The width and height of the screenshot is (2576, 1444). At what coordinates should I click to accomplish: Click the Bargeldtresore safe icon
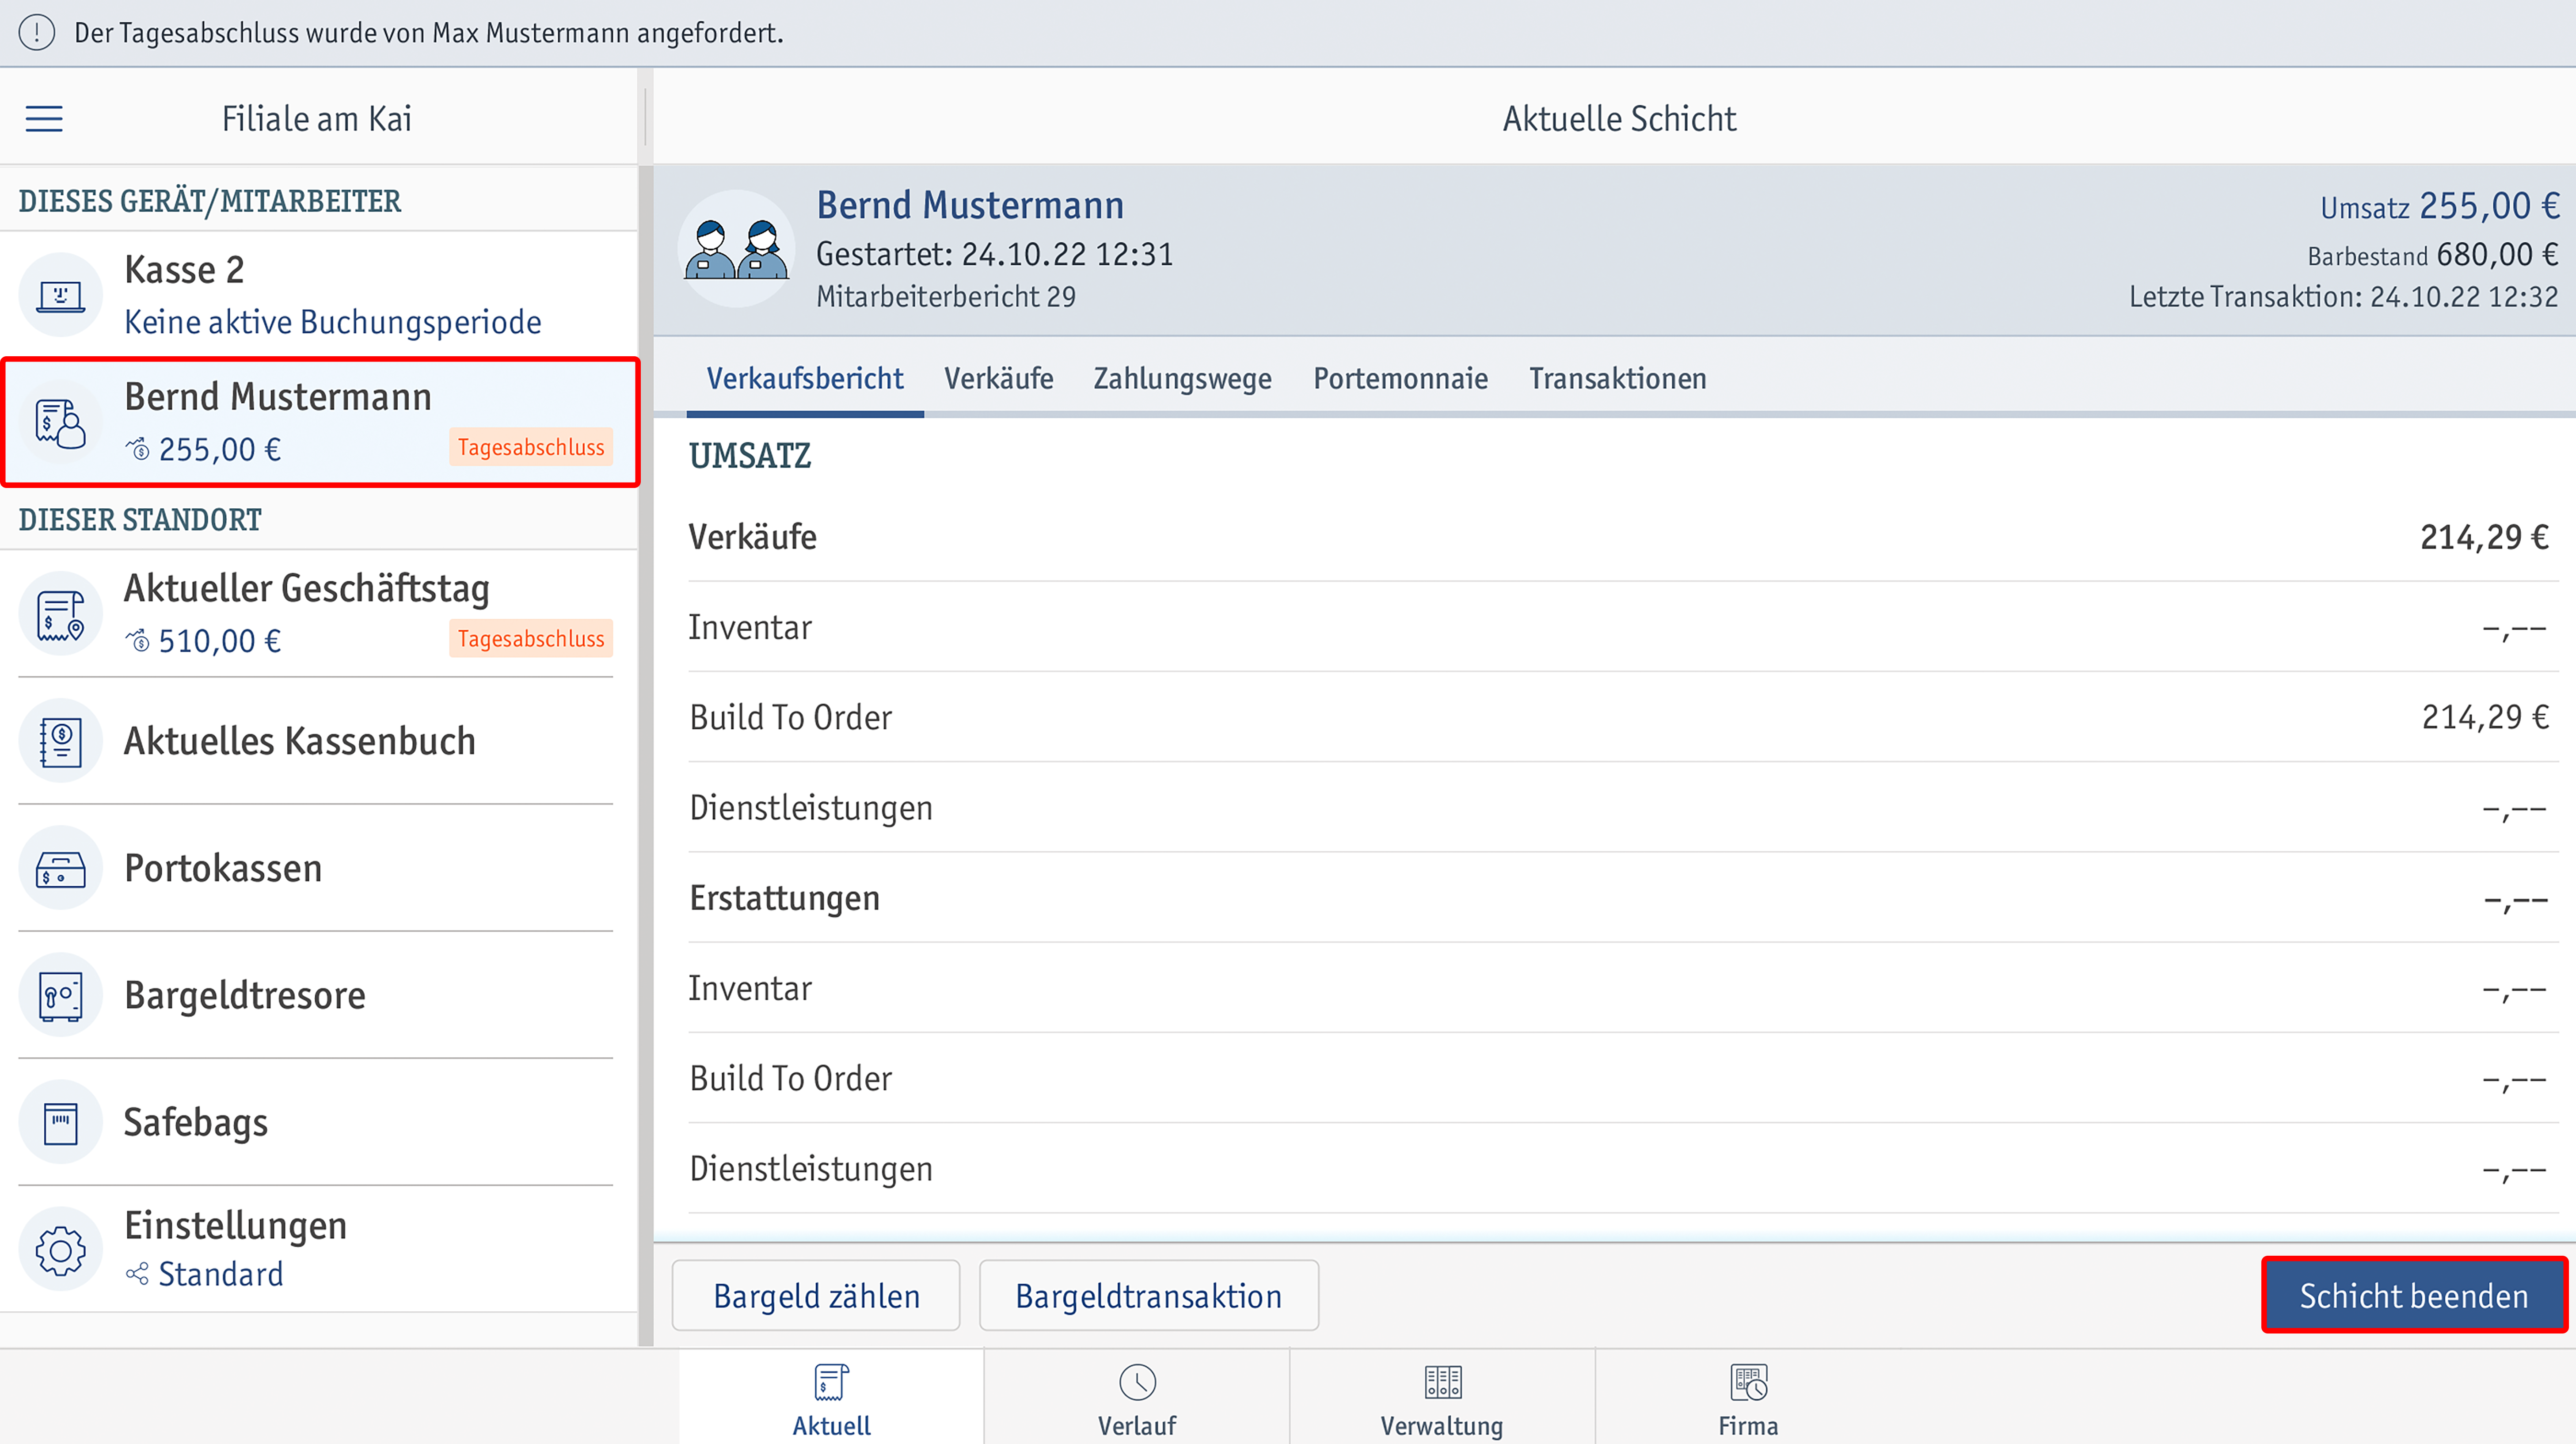point(60,995)
